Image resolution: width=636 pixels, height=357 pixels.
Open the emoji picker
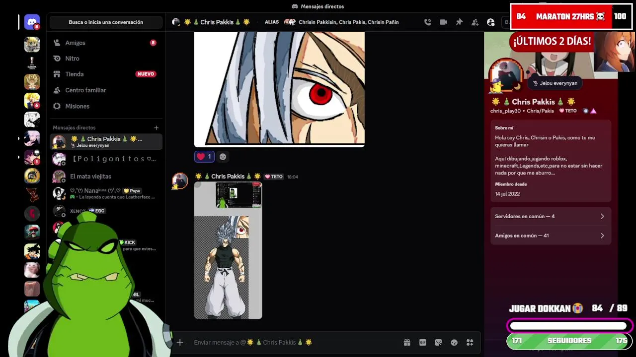(x=454, y=342)
